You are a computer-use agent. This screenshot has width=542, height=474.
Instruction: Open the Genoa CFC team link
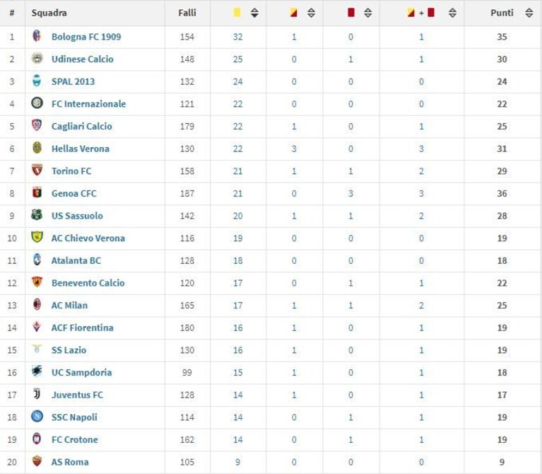[x=74, y=193]
